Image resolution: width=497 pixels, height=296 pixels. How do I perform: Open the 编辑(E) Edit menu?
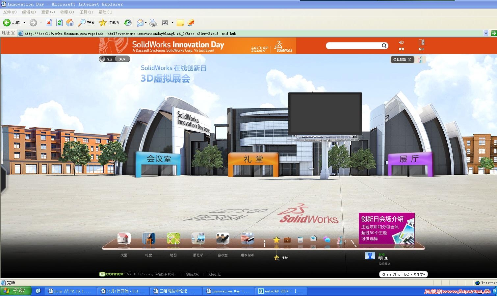click(29, 12)
